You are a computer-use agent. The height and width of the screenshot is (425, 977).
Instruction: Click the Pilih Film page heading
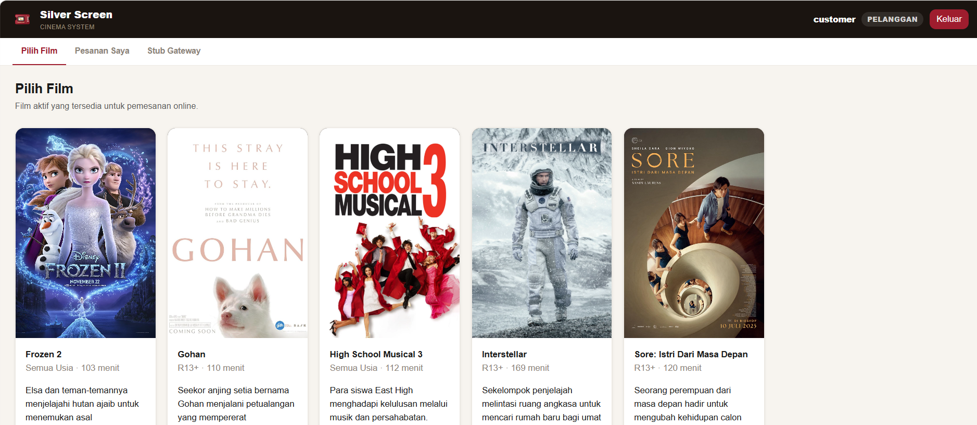pyautogui.click(x=44, y=89)
